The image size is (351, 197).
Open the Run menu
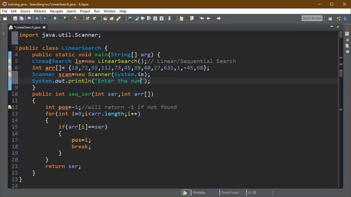[97, 11]
